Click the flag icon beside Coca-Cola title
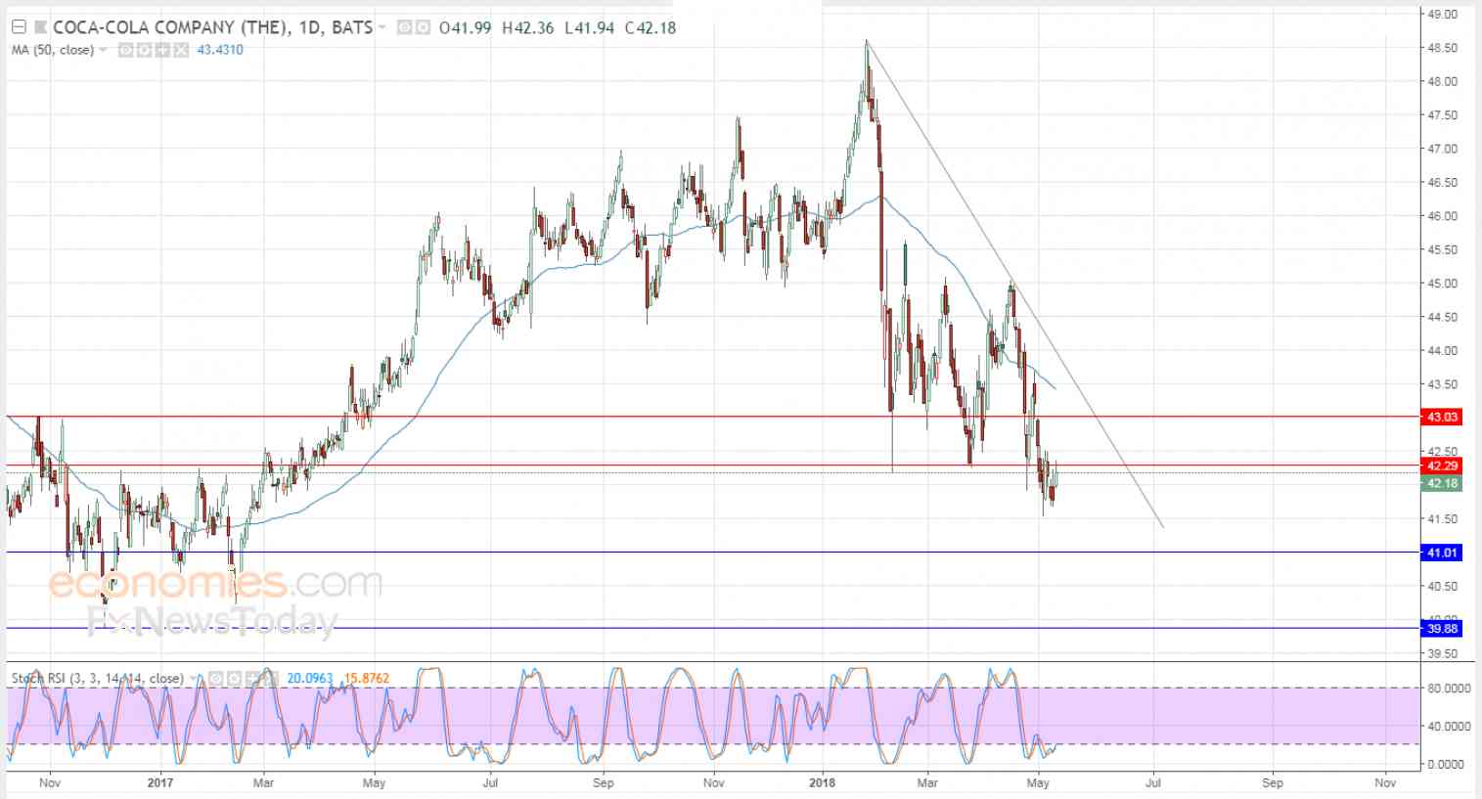1482x799 pixels. [39, 27]
